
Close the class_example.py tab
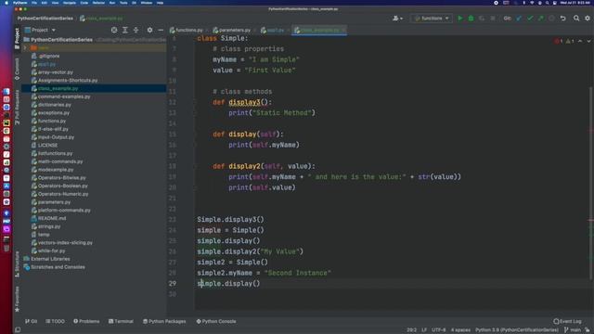[343, 30]
